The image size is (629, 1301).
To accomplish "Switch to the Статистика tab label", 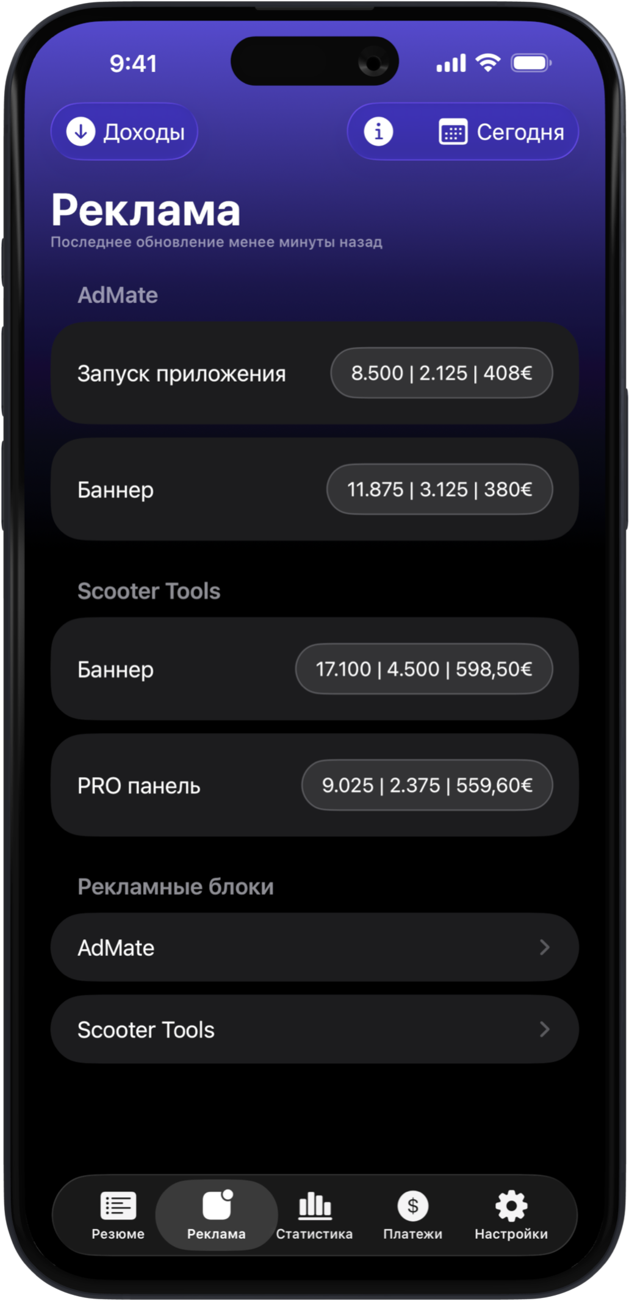I will click(x=314, y=1234).
